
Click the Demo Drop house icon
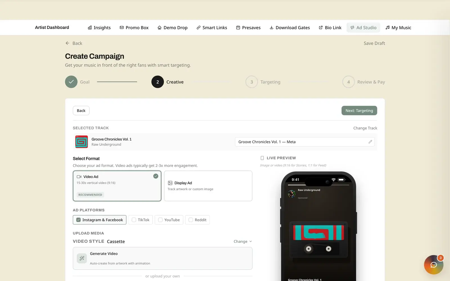click(159, 28)
